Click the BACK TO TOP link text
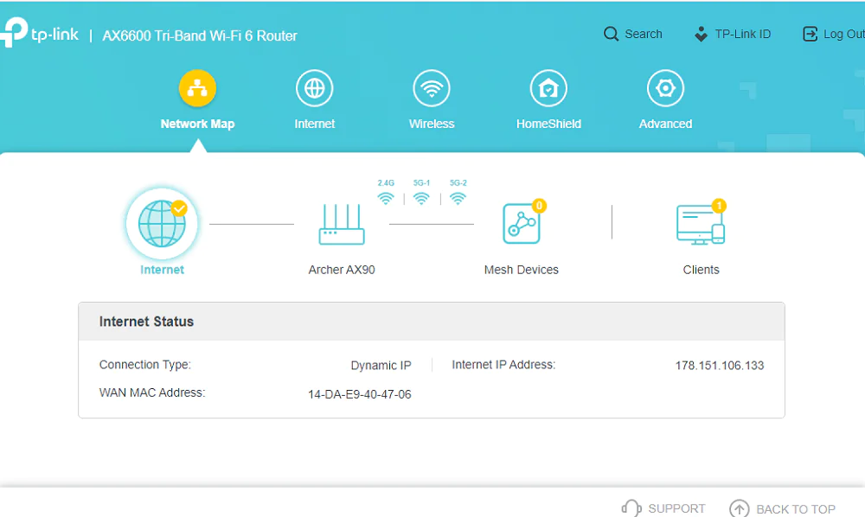This screenshot has width=865, height=517. click(796, 509)
